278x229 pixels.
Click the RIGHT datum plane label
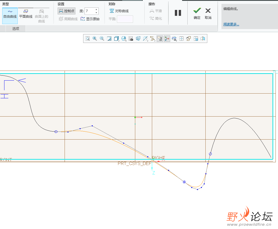(x=158, y=158)
